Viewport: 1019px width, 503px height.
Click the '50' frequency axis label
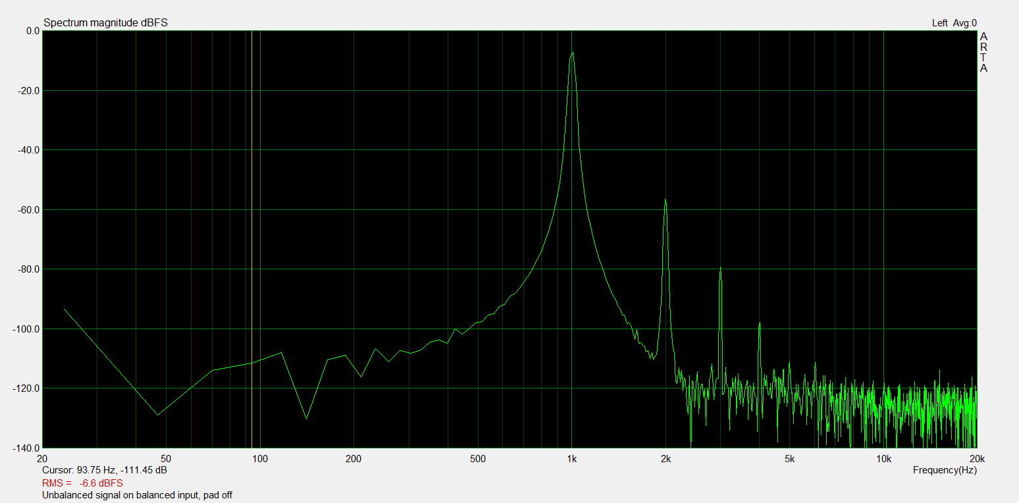166,459
